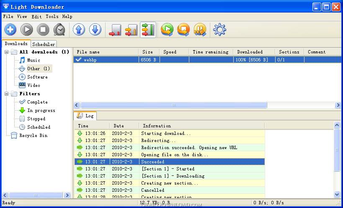Sort by the Downloaded column header
This screenshot has width=343, height=208.
point(254,52)
